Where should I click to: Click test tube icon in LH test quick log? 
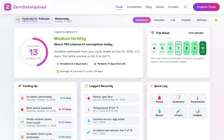tap(178, 111)
